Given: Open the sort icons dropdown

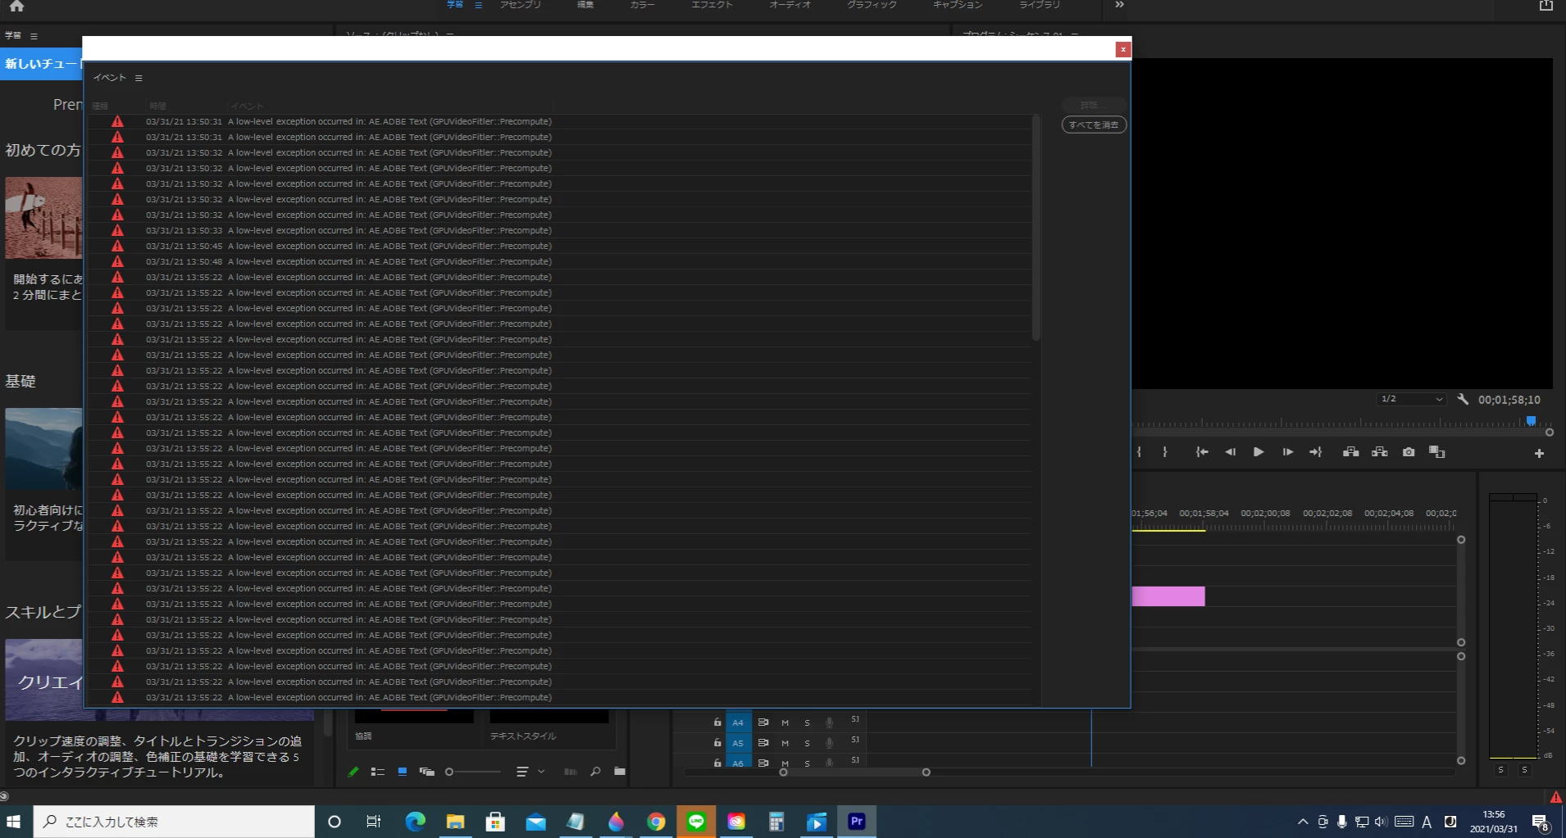Looking at the screenshot, I should (530, 772).
